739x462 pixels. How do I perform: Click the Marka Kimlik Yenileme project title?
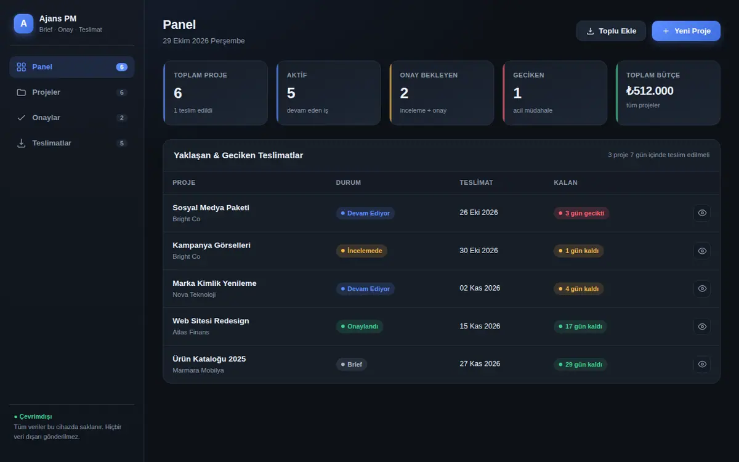coord(214,283)
